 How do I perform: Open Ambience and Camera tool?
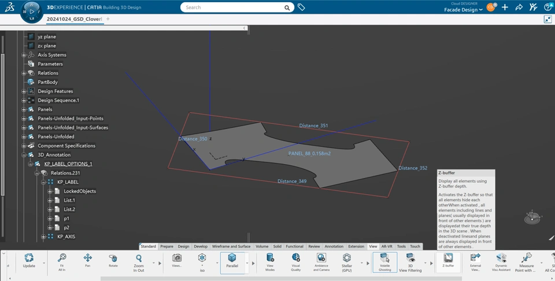point(321,258)
